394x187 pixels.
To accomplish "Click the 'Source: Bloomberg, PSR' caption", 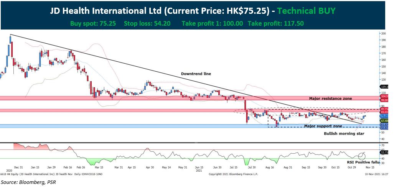I will 28,182.
